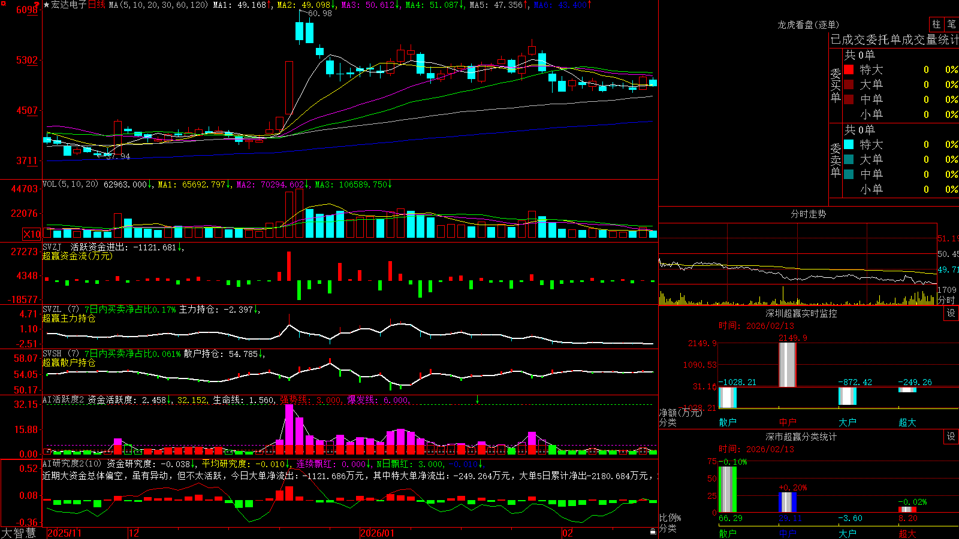Click the 49.71 price on the 分时走势 axis

[948, 270]
